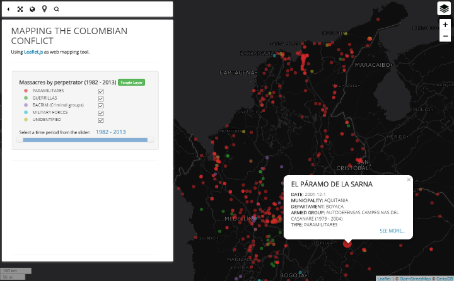Click the cyan MILITARY FORCES legend dot
Image resolution: width=454 pixels, height=281 pixels.
[26, 112]
